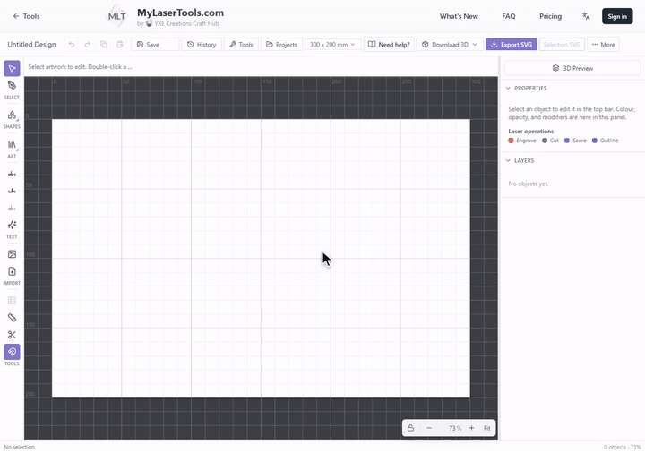Click the 73 % zoom value
Screen dimensions: 645x453
coord(454,428)
